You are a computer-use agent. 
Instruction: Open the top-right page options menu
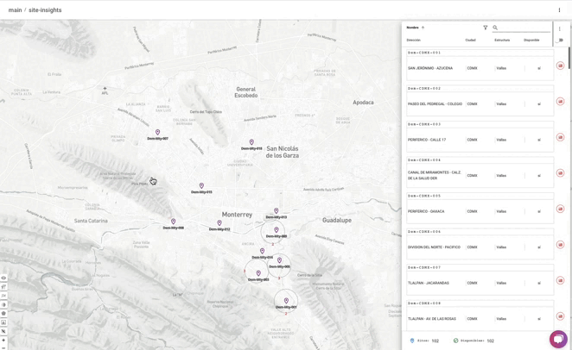coord(559,10)
